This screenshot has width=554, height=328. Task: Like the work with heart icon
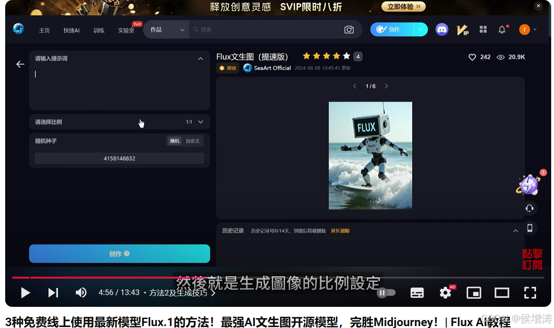pyautogui.click(x=472, y=57)
